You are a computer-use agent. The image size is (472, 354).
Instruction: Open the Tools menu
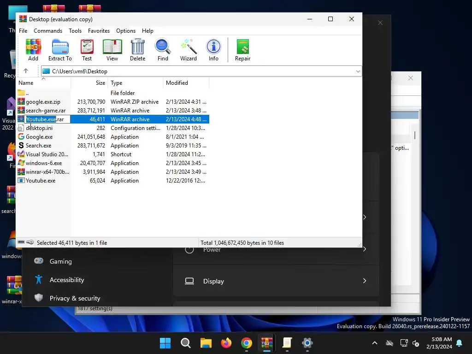click(75, 31)
